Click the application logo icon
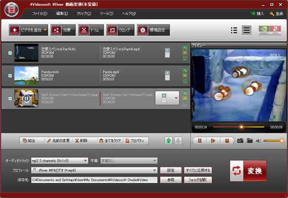This screenshot has height=198, width=288. (12, 10)
